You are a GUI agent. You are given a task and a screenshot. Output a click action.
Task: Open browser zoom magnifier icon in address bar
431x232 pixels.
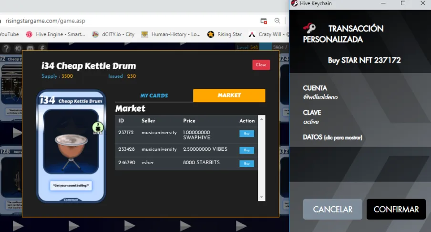(277, 21)
